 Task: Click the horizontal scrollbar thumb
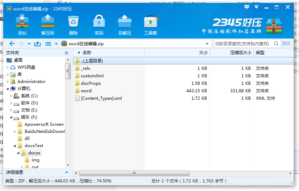click(x=134, y=173)
